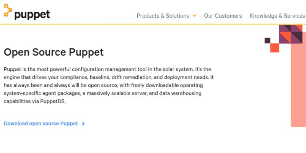The image size is (306, 153).
Task: Click the arrow icon after the download link
Action: pyautogui.click(x=83, y=124)
